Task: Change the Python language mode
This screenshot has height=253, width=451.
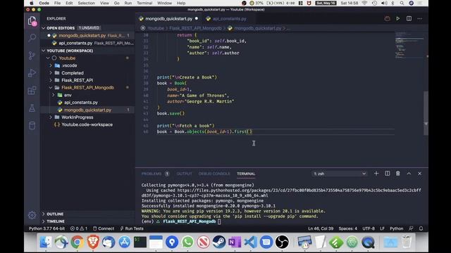Action: pos(396,228)
